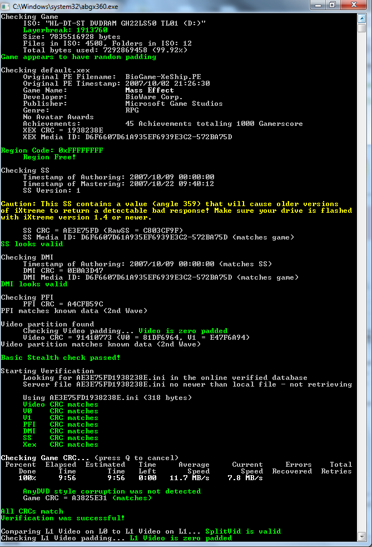Click the 'V1 CRC matches' line
Screen dimensions: 372x547
[61, 418]
